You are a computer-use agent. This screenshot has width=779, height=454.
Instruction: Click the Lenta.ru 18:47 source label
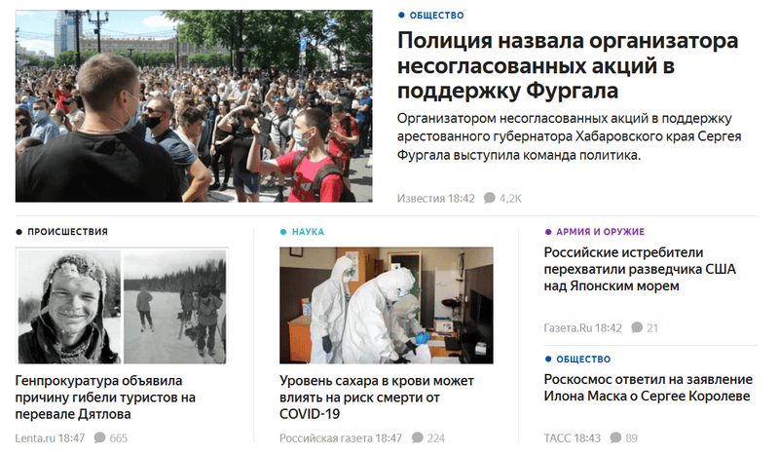point(50,438)
